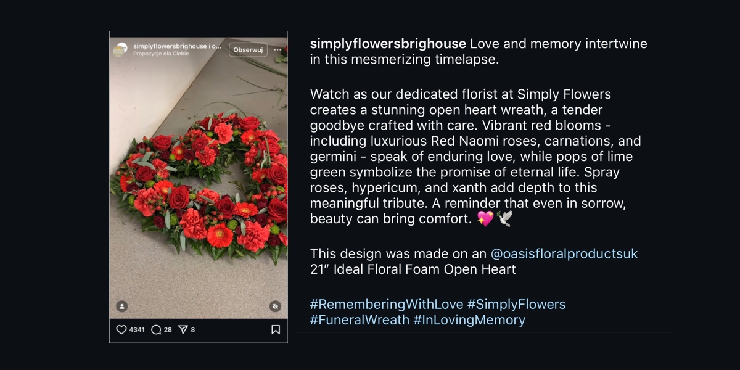Open the #SimplyFlowers hashtag

(x=516, y=304)
